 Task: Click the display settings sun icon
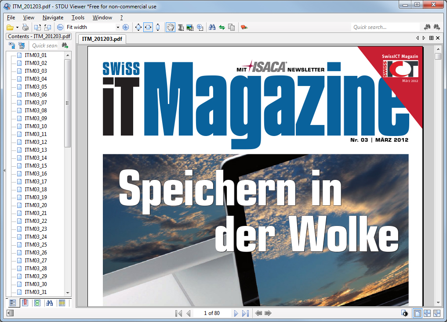point(405,314)
